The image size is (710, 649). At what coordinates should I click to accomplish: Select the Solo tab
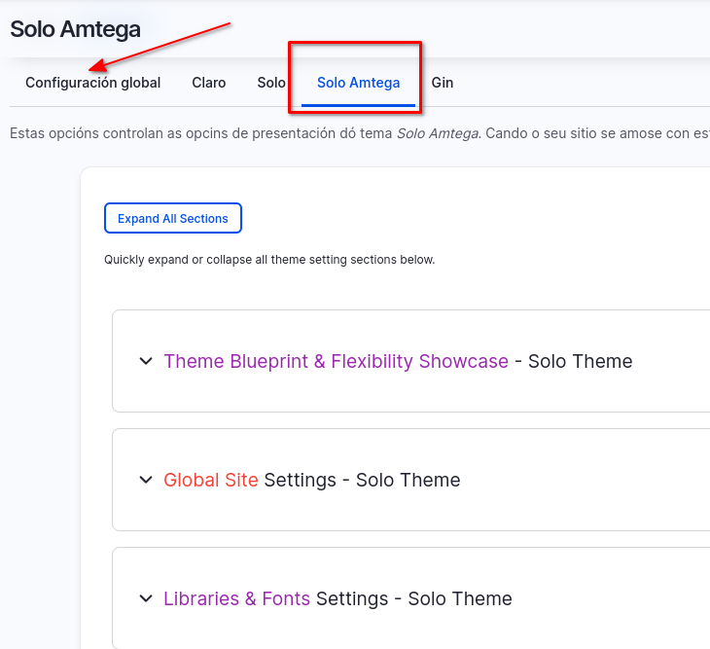[x=271, y=83]
